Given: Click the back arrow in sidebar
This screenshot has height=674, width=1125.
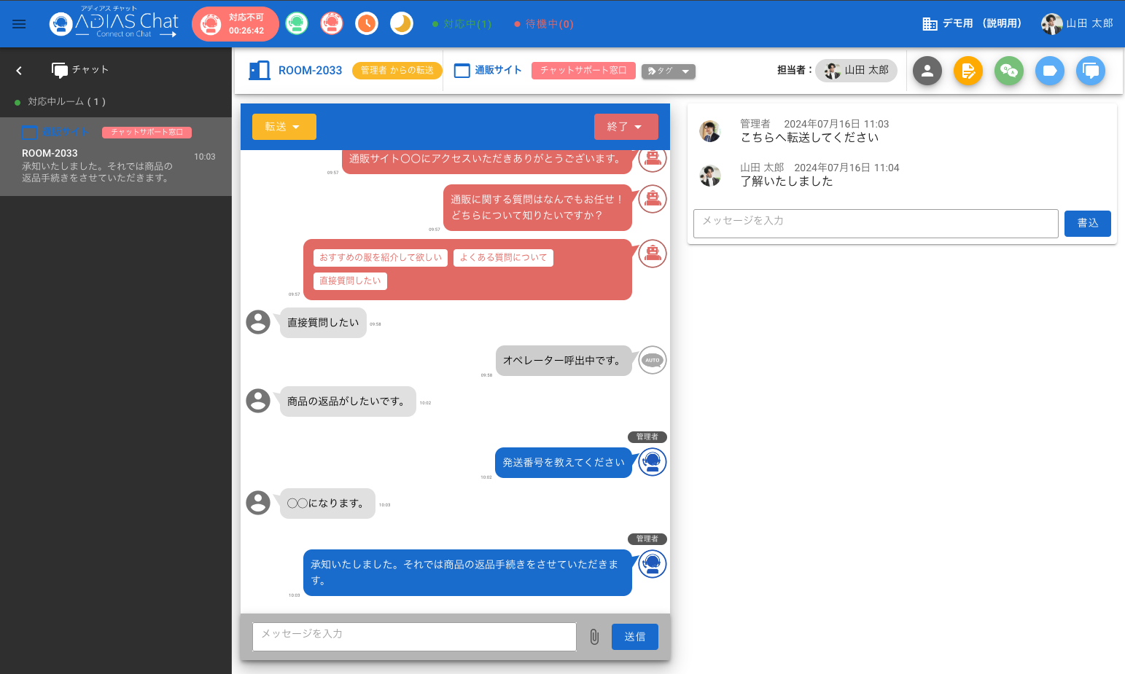Looking at the screenshot, I should coord(19,71).
